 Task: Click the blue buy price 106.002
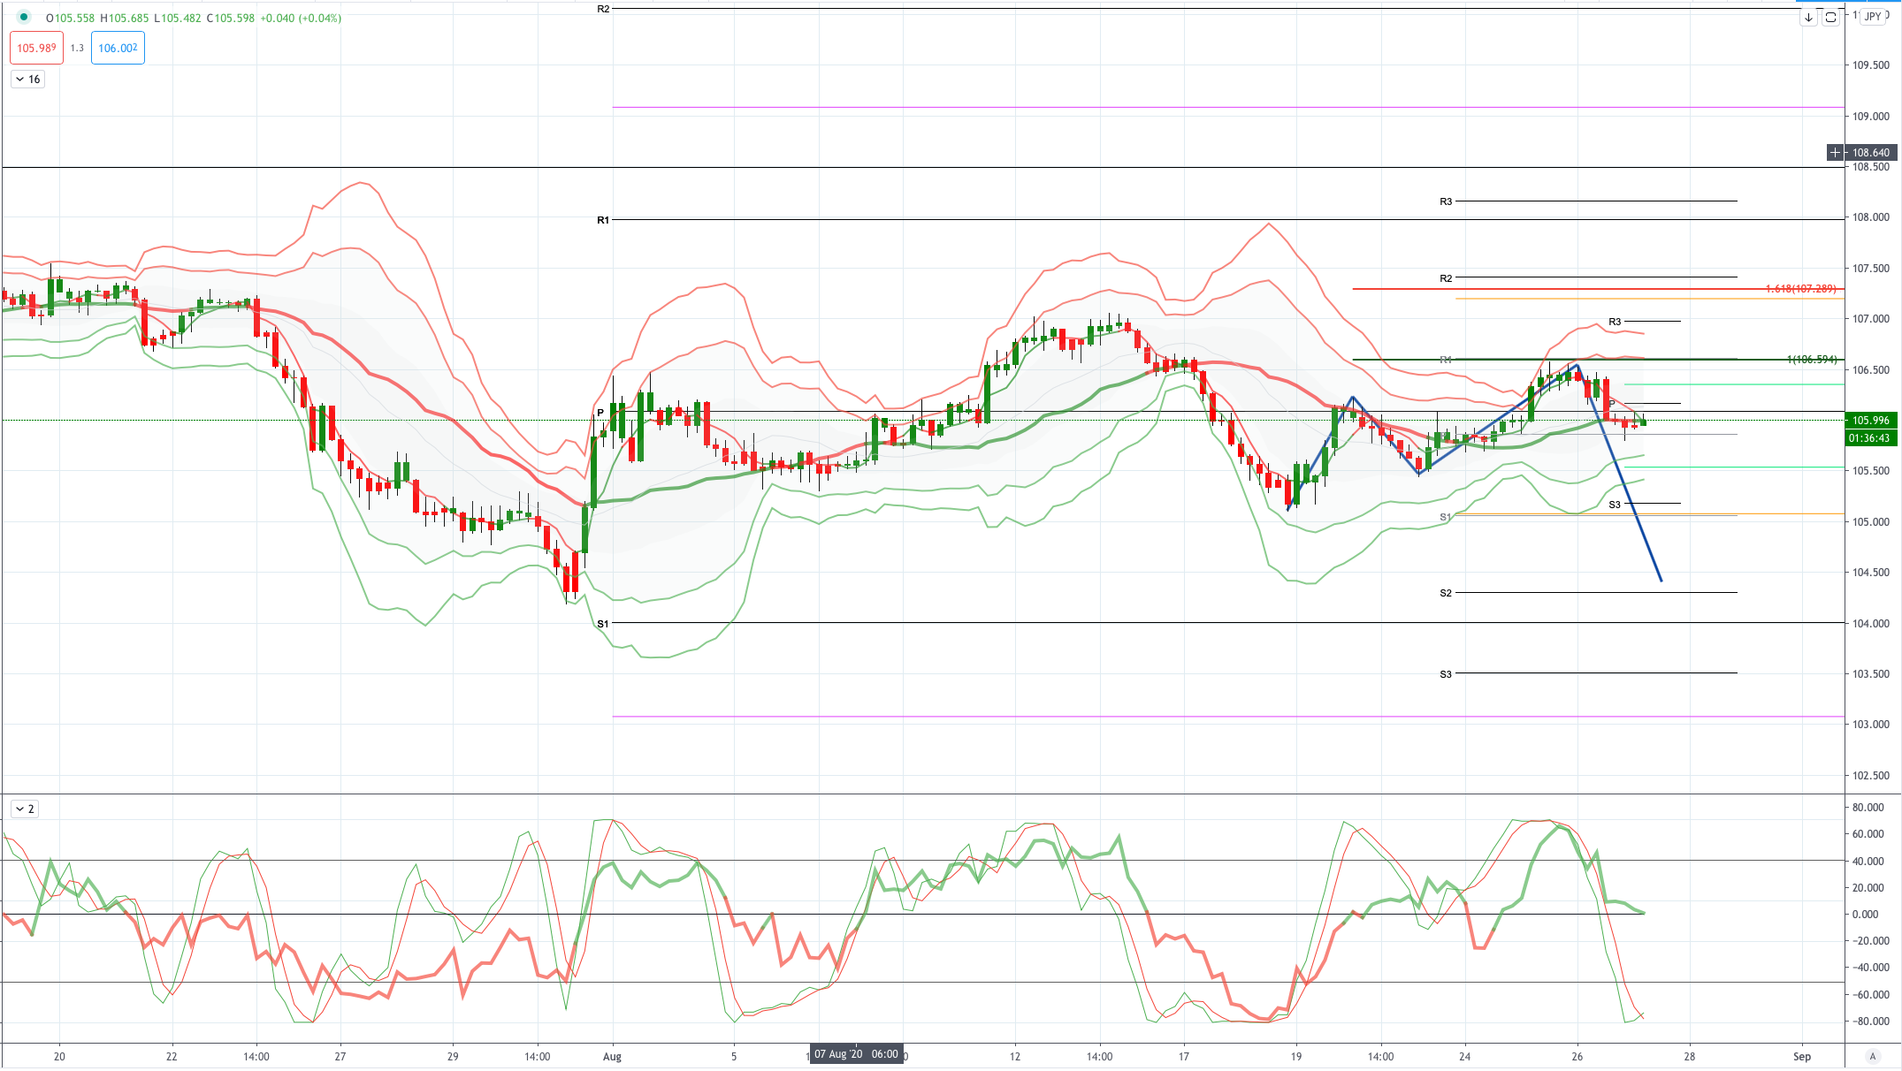pos(118,48)
